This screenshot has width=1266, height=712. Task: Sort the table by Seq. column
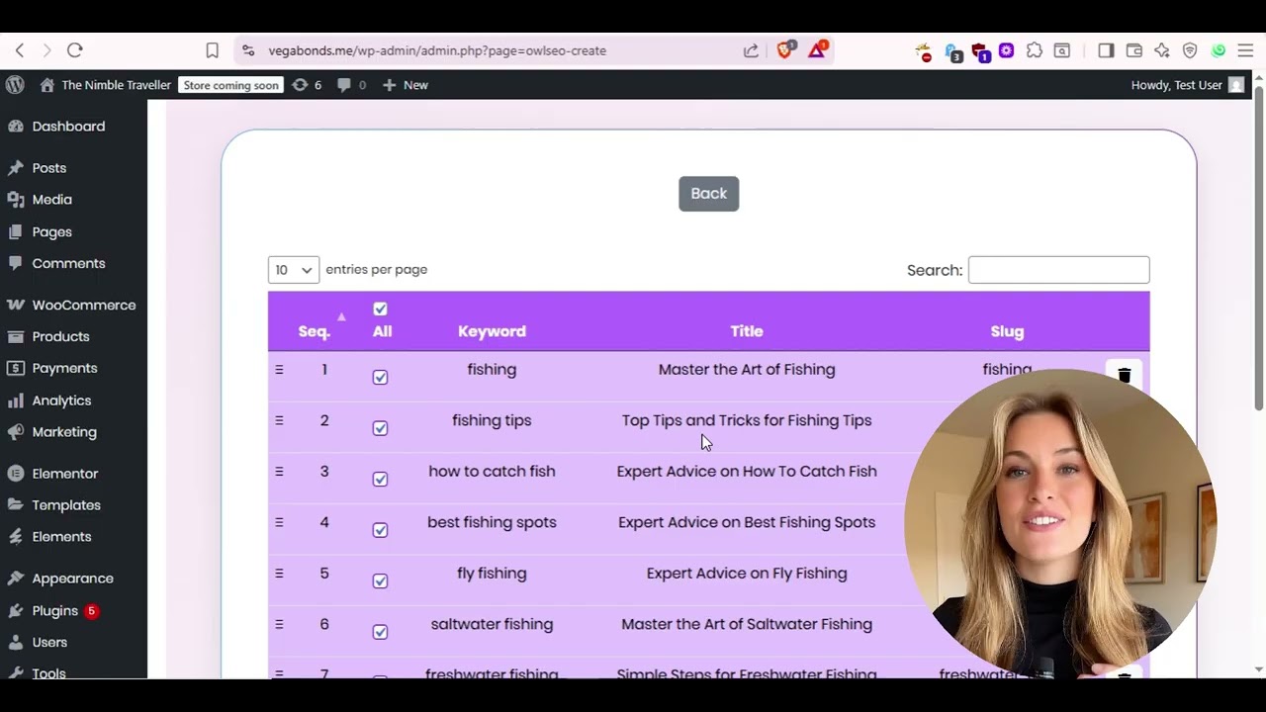[x=315, y=331]
